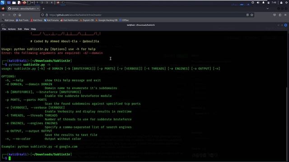Click the battery status tray icon
289x162 pixels.
tap(268, 3)
